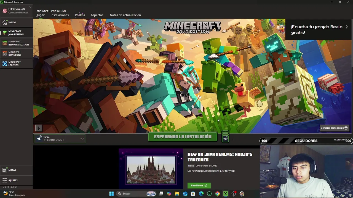Click the Esperando la instalación button

[183, 137]
